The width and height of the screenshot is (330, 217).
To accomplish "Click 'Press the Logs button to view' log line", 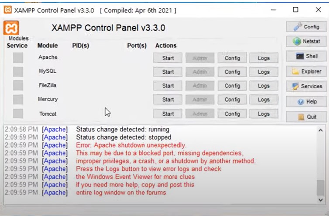I will pyautogui.click(x=148, y=169).
